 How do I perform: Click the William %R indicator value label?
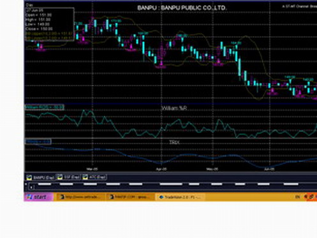44,107
